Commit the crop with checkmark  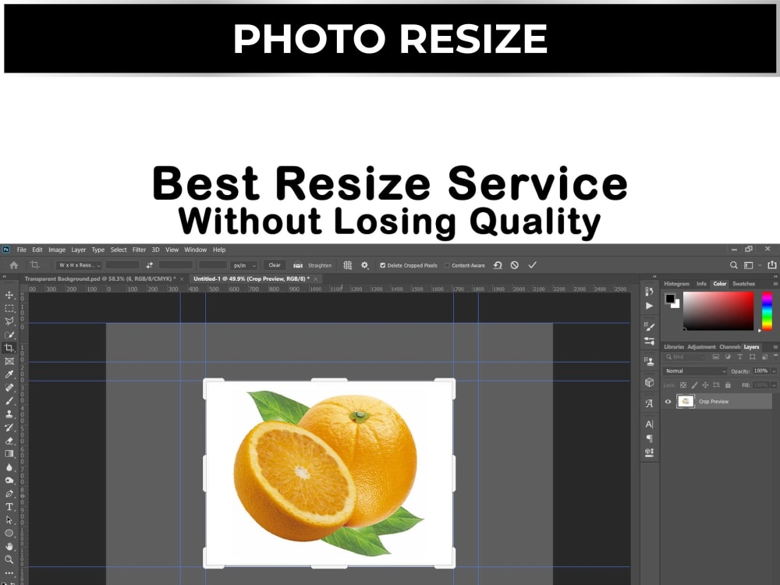(x=532, y=265)
